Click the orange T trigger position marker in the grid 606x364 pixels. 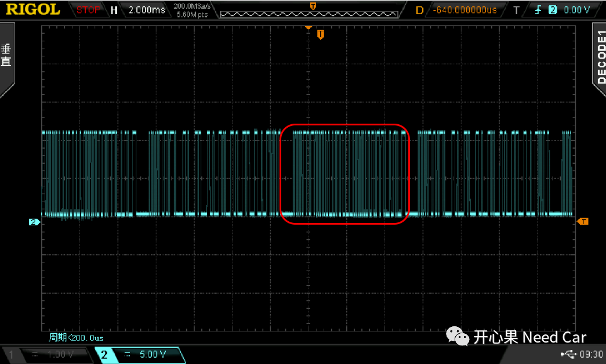320,35
